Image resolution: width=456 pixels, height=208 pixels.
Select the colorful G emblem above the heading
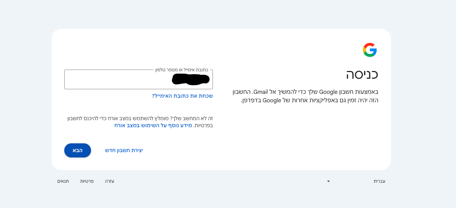370,50
